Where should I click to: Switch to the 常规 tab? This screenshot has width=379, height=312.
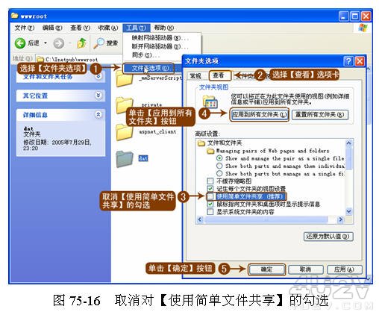click(x=195, y=76)
